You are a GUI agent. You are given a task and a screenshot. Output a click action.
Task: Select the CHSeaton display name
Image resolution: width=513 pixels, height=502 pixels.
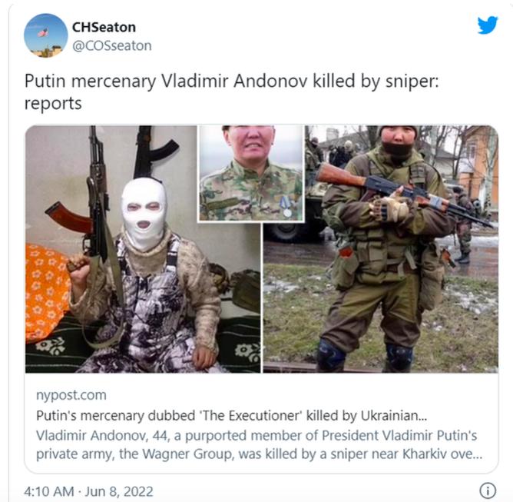(104, 27)
